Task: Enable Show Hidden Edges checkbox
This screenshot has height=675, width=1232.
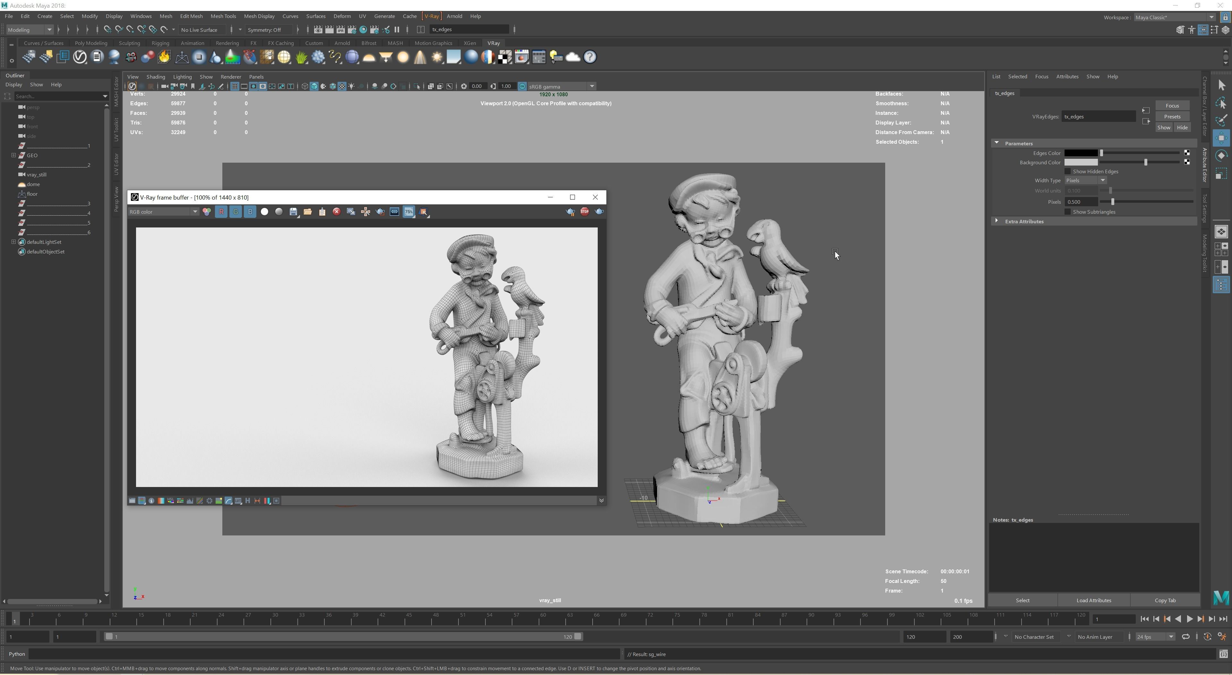Action: coord(1067,171)
